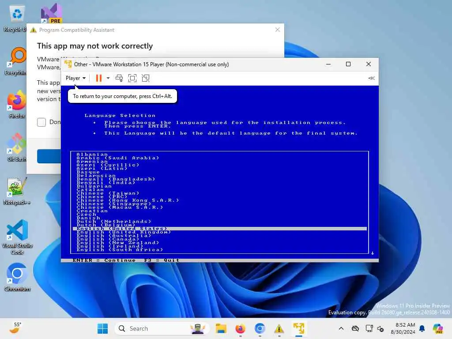Select Bengali (India) language entry
Viewport: 452px width, 339px height.
106,182
